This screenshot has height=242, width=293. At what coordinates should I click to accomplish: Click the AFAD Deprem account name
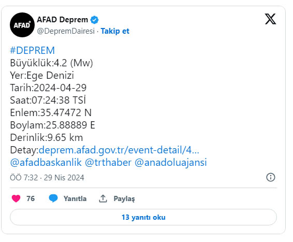pyautogui.click(x=63, y=20)
